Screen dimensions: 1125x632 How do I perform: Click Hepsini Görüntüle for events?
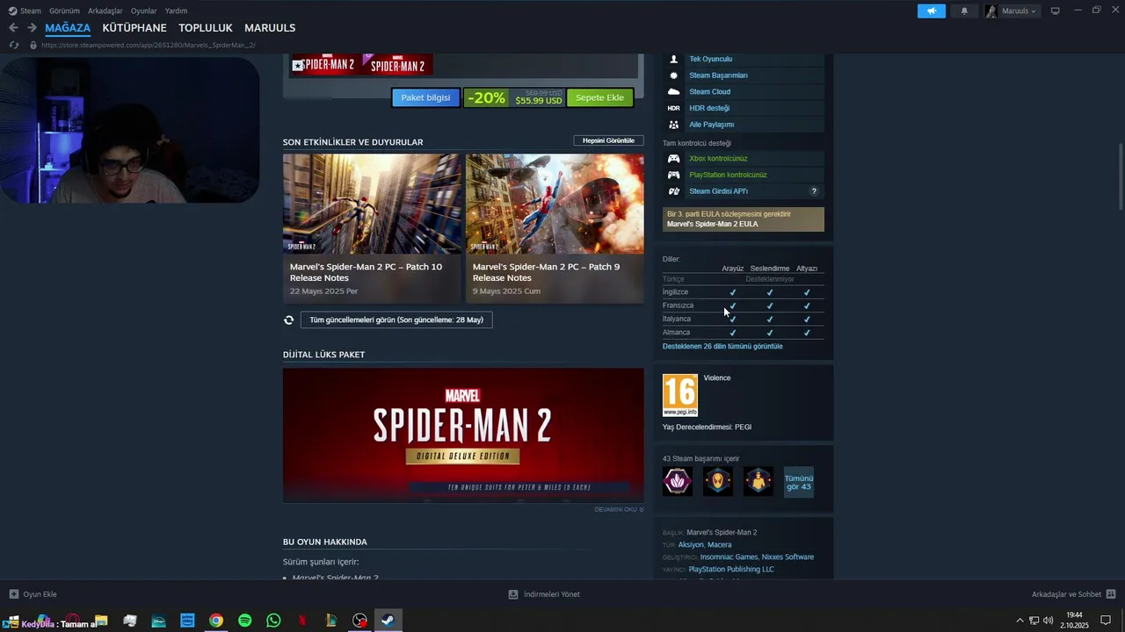[x=608, y=140]
